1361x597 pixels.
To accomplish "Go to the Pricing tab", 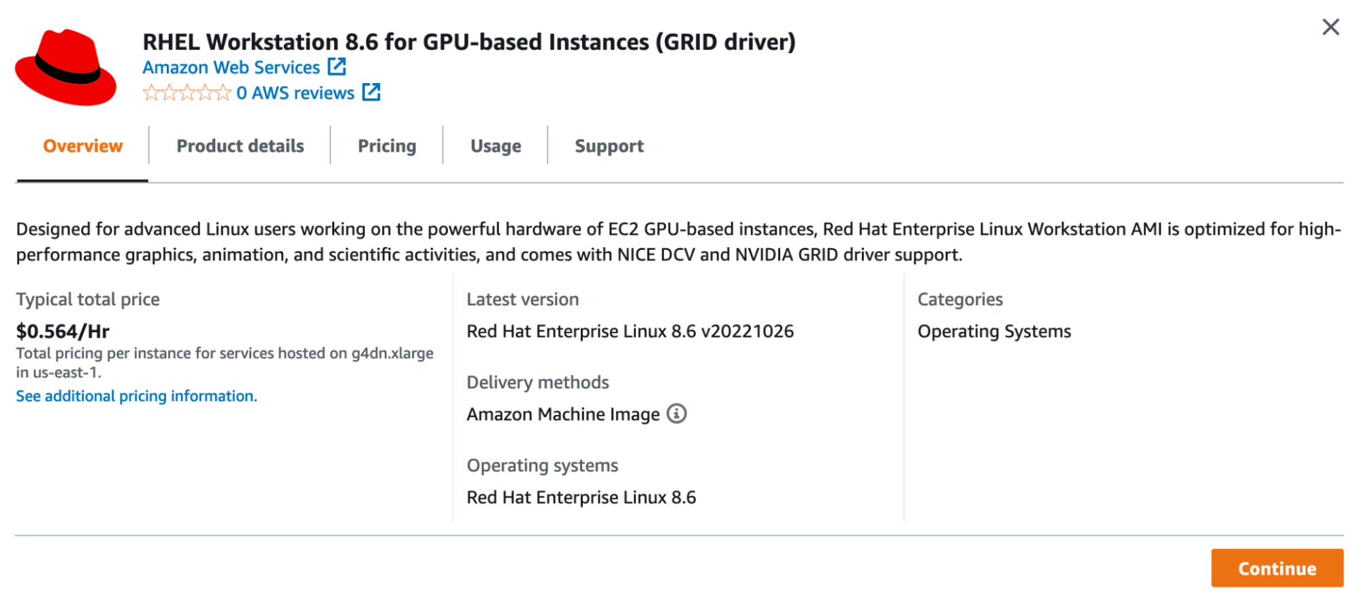I will [x=387, y=146].
